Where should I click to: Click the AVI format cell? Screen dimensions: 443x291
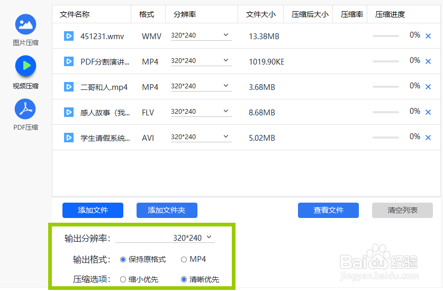click(148, 138)
